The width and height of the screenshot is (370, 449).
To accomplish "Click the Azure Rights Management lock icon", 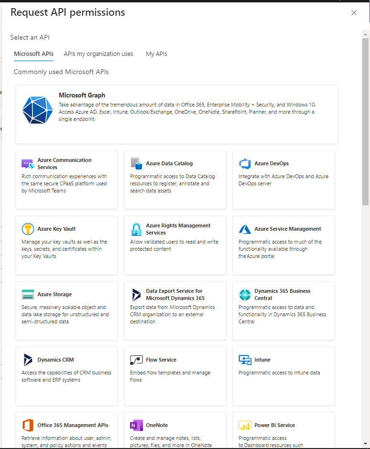I will (136, 229).
